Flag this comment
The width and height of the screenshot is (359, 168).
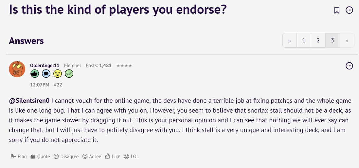(19, 157)
